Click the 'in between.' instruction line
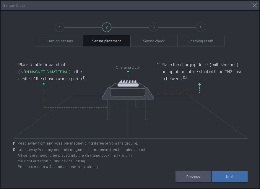This screenshot has height=189, width=260. point(172,79)
